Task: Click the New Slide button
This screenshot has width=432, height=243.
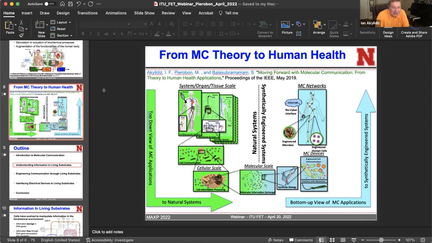Action: click(x=40, y=29)
